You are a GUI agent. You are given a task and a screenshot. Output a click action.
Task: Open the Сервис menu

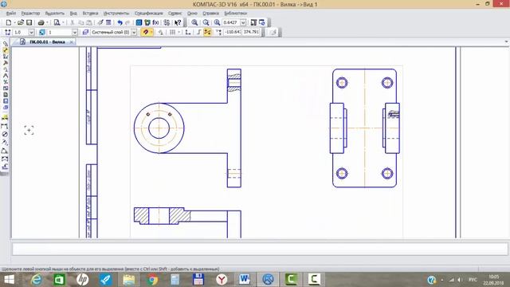point(175,14)
